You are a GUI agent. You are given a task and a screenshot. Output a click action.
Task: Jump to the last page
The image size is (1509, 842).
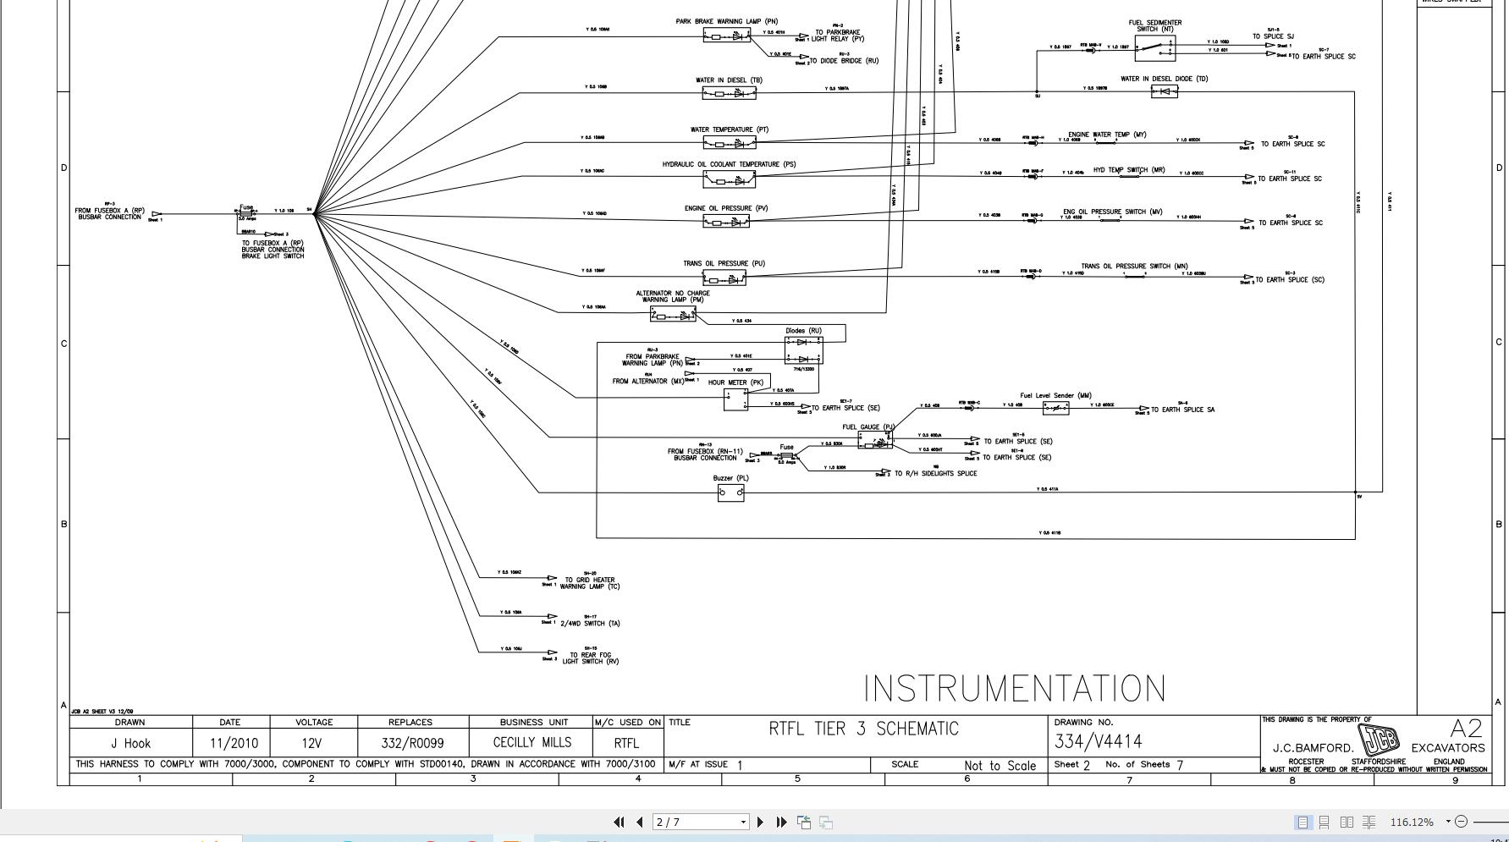click(x=779, y=821)
